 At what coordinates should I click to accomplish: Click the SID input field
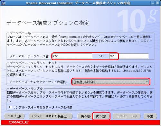click(x=129, y=56)
